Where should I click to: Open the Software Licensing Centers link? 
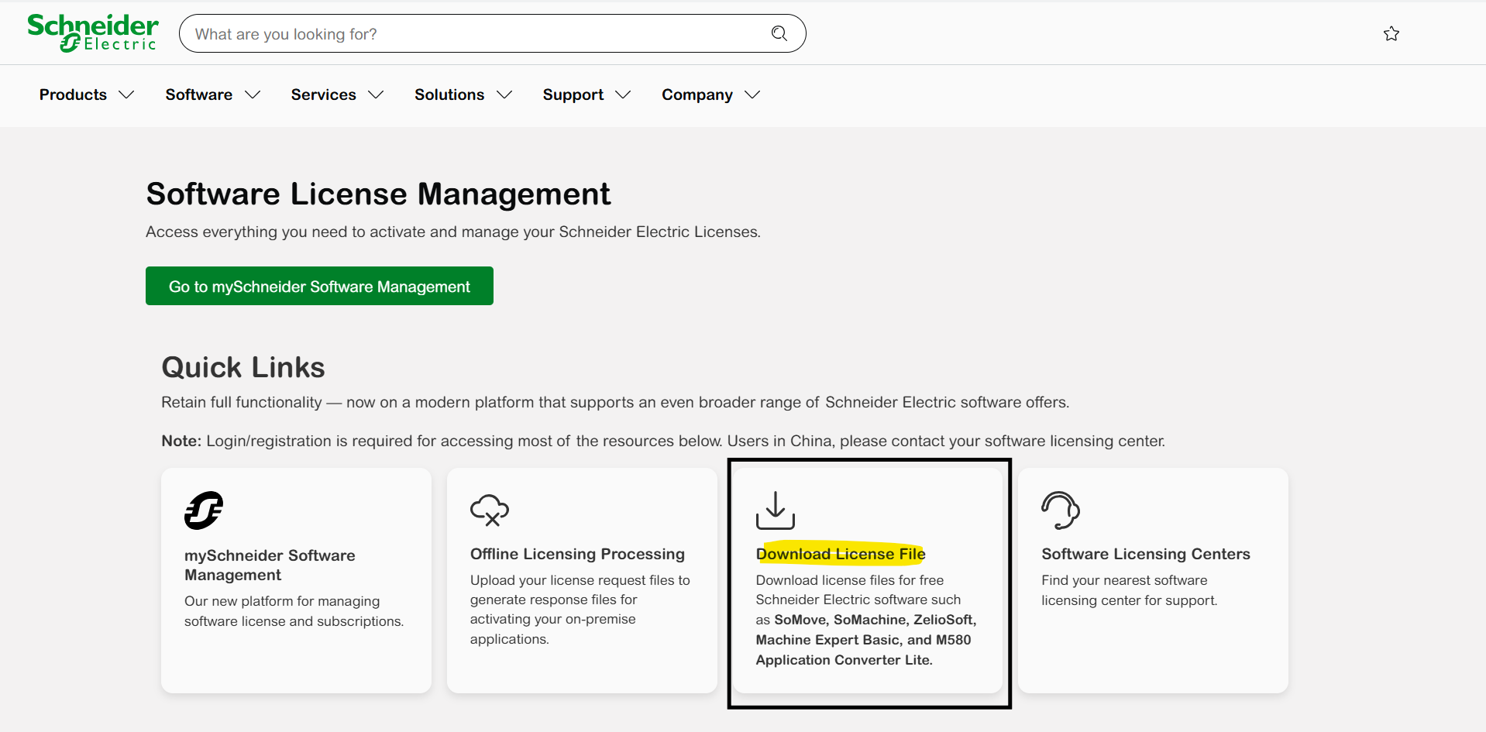pyautogui.click(x=1145, y=554)
